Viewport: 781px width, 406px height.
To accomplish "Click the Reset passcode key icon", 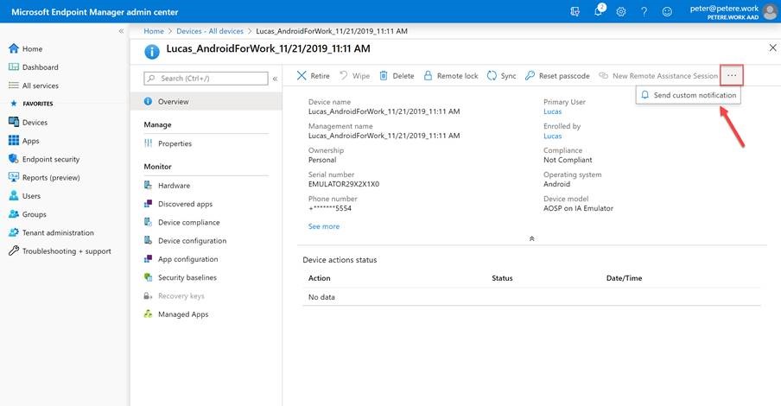I will click(x=530, y=76).
